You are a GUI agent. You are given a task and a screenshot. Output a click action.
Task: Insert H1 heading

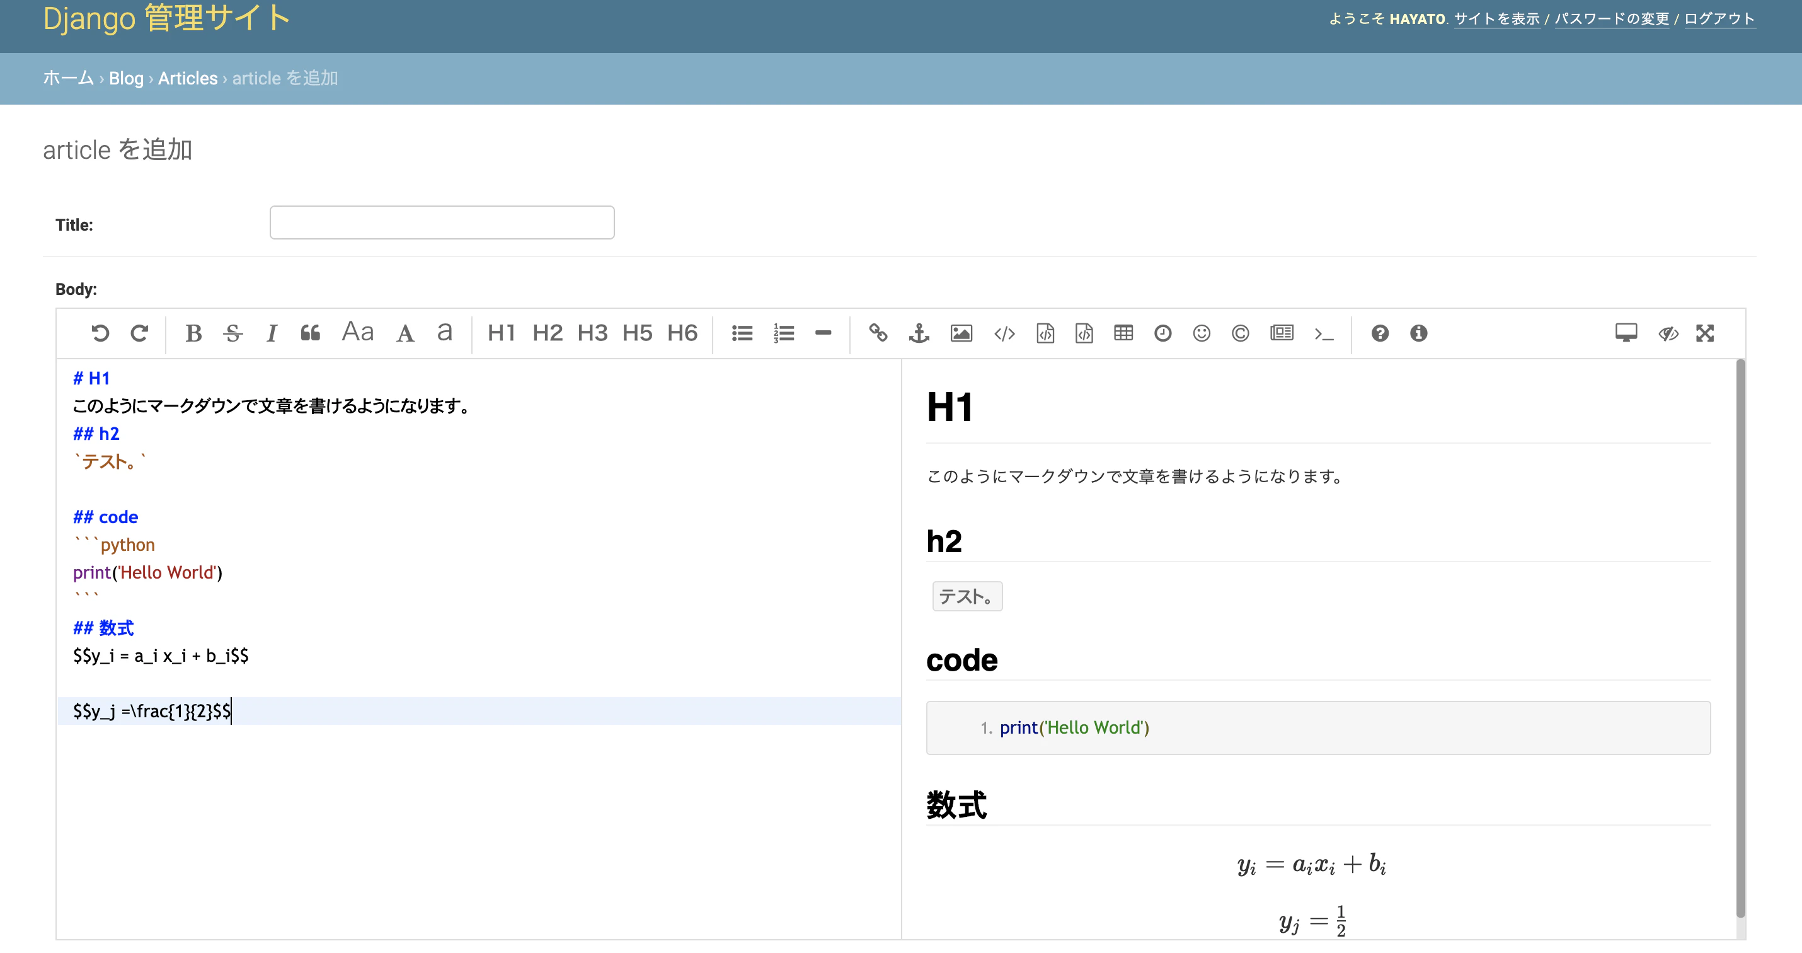click(x=502, y=333)
